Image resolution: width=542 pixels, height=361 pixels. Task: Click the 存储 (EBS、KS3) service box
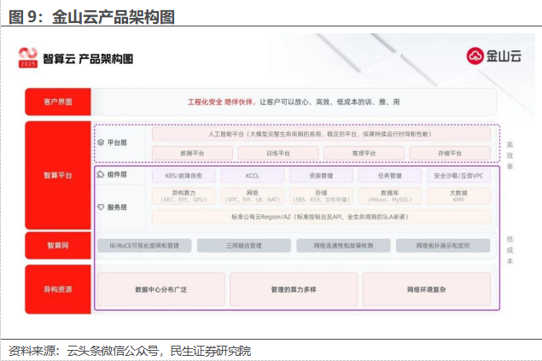(x=321, y=196)
